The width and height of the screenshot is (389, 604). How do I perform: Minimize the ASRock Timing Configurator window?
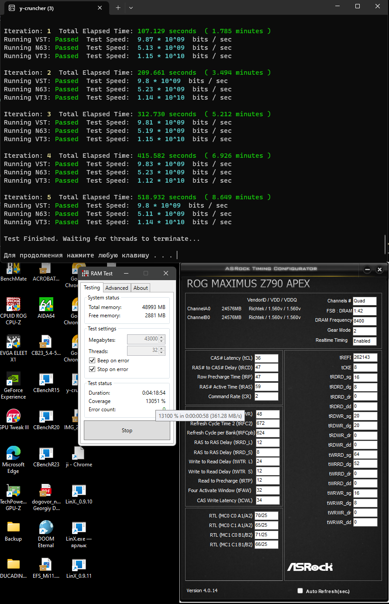(x=368, y=270)
